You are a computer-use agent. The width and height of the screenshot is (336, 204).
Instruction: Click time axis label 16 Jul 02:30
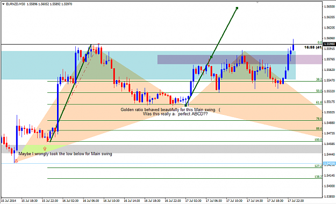(x=70, y=201)
